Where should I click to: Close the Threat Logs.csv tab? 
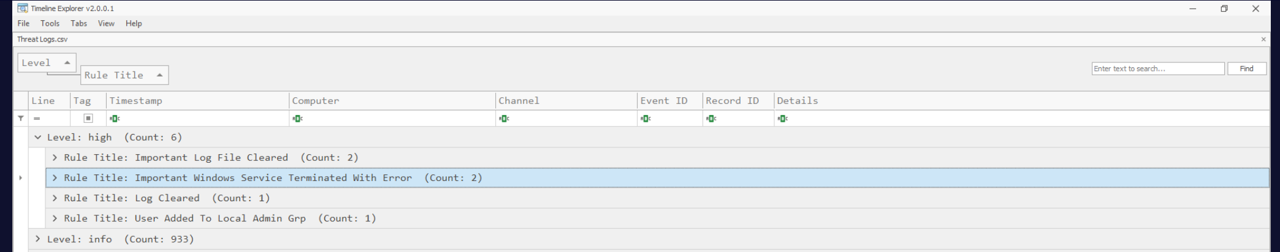1263,39
